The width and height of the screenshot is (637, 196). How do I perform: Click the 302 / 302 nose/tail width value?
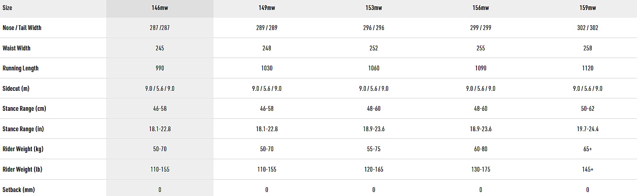588,28
